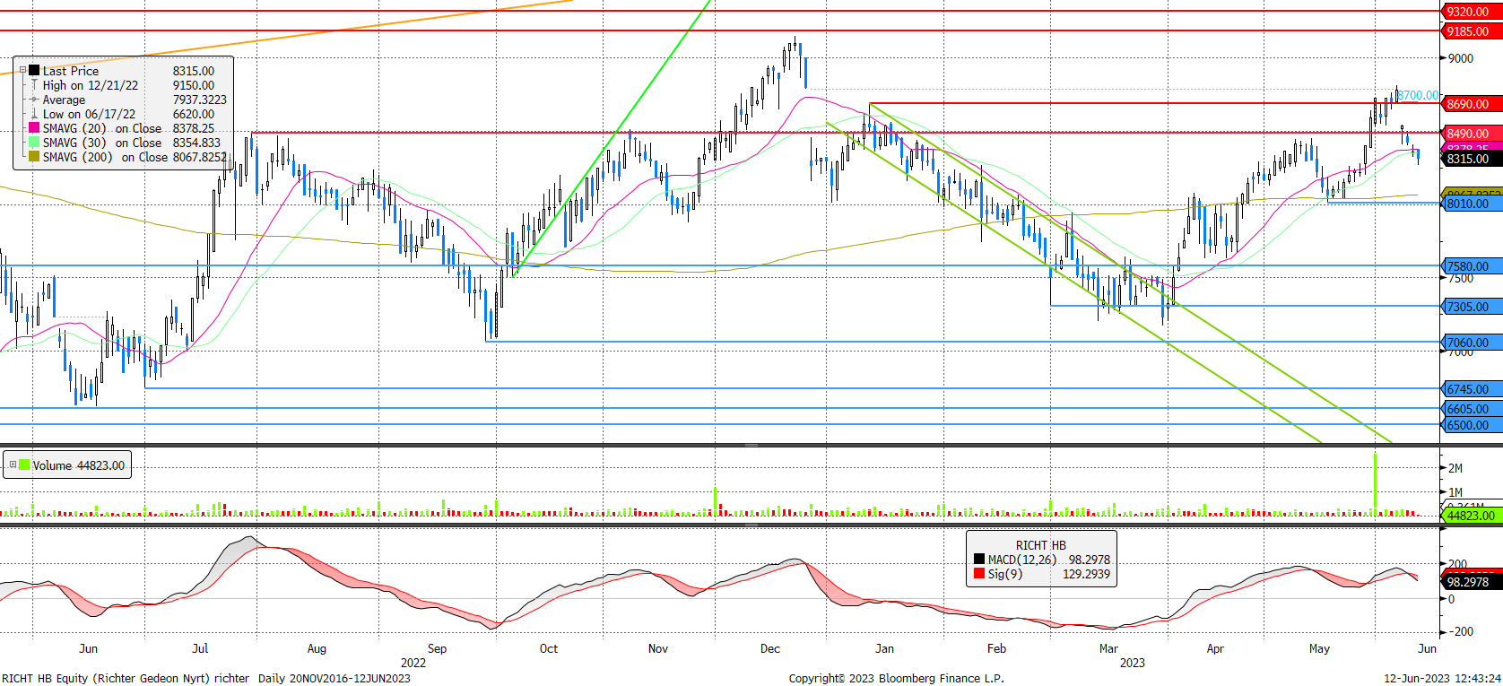This screenshot has height=686, width=1503.
Task: Click the tall green volume spike bar
Action: pos(1375,485)
